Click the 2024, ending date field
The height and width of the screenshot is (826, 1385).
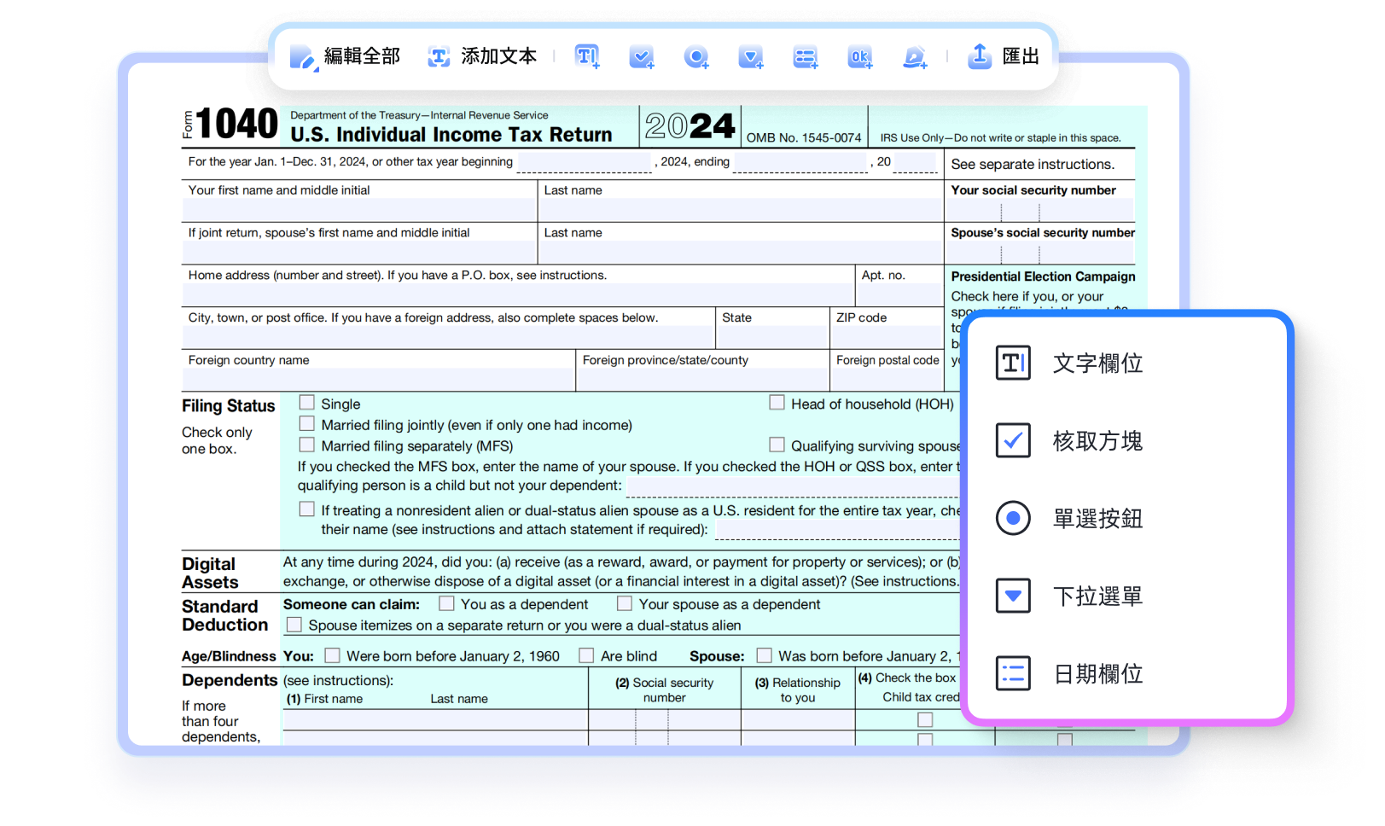pos(800,162)
